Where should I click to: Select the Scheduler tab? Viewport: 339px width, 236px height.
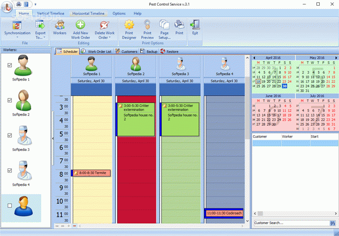(67, 51)
